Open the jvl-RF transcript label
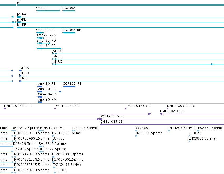 (21, 25)
